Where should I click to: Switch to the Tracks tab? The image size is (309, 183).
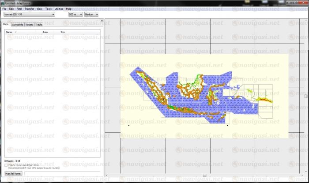pyautogui.click(x=39, y=25)
